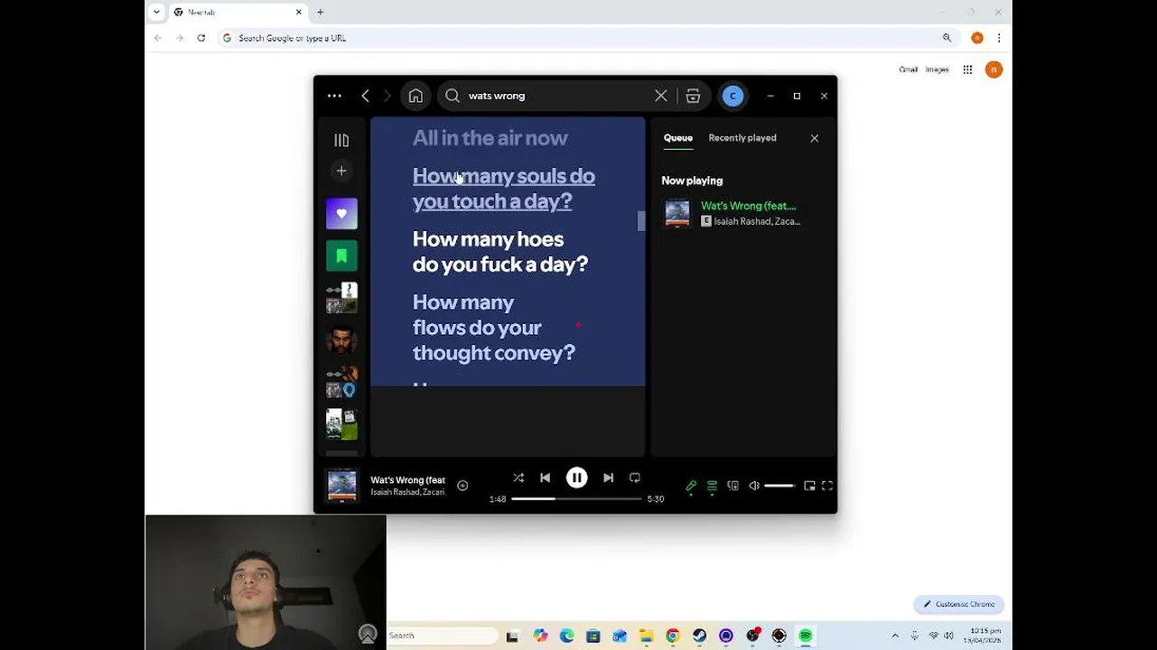1157x650 pixels.
Task: Toggle shuffle playback
Action: pyautogui.click(x=518, y=478)
